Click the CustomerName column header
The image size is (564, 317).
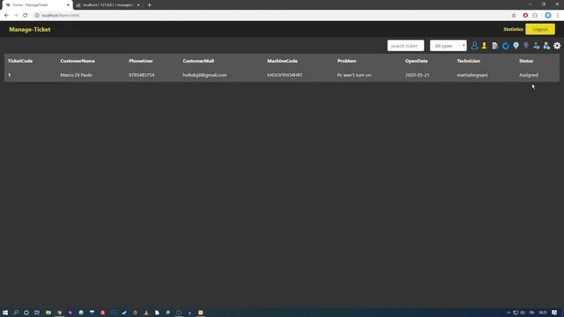click(78, 61)
